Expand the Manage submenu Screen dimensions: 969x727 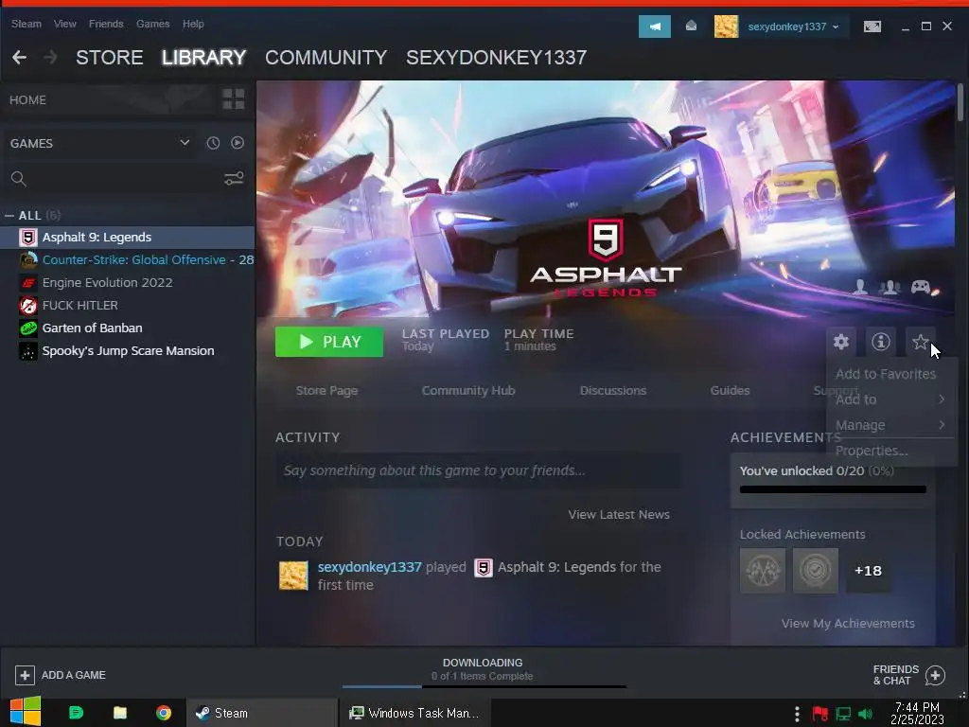click(x=890, y=425)
